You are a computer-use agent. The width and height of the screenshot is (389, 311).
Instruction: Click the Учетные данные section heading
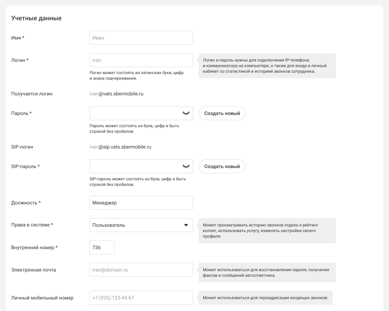(36, 18)
